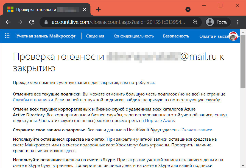The width and height of the screenshot is (246, 168).
Task: Go to Конфиденциальность section
Action: click(133, 36)
